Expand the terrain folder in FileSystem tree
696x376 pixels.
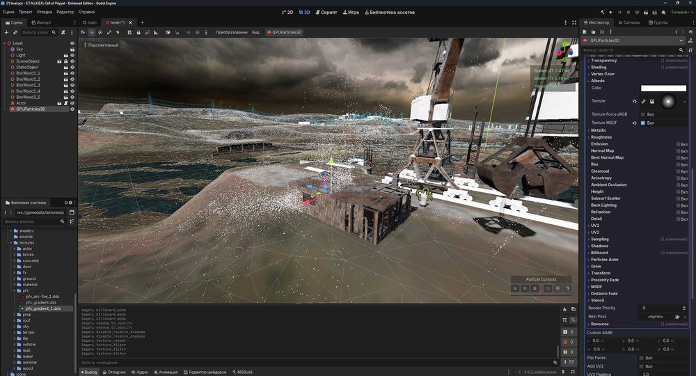(15, 333)
